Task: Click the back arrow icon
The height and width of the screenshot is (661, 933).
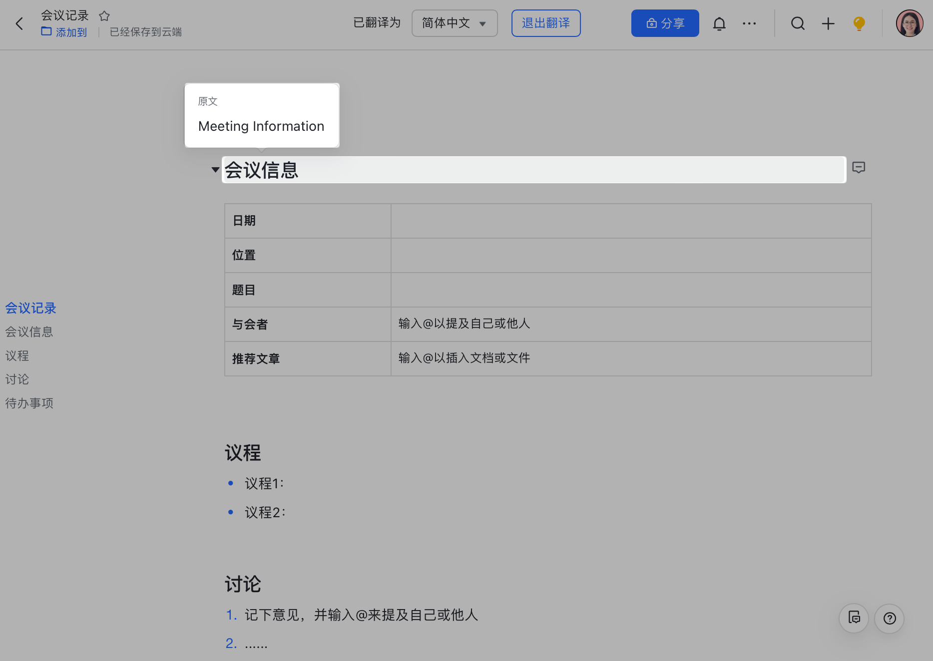Action: [19, 23]
